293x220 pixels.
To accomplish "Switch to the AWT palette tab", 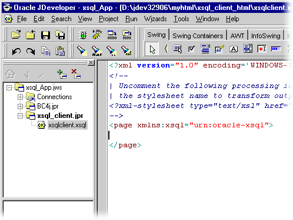I will pyautogui.click(x=237, y=36).
